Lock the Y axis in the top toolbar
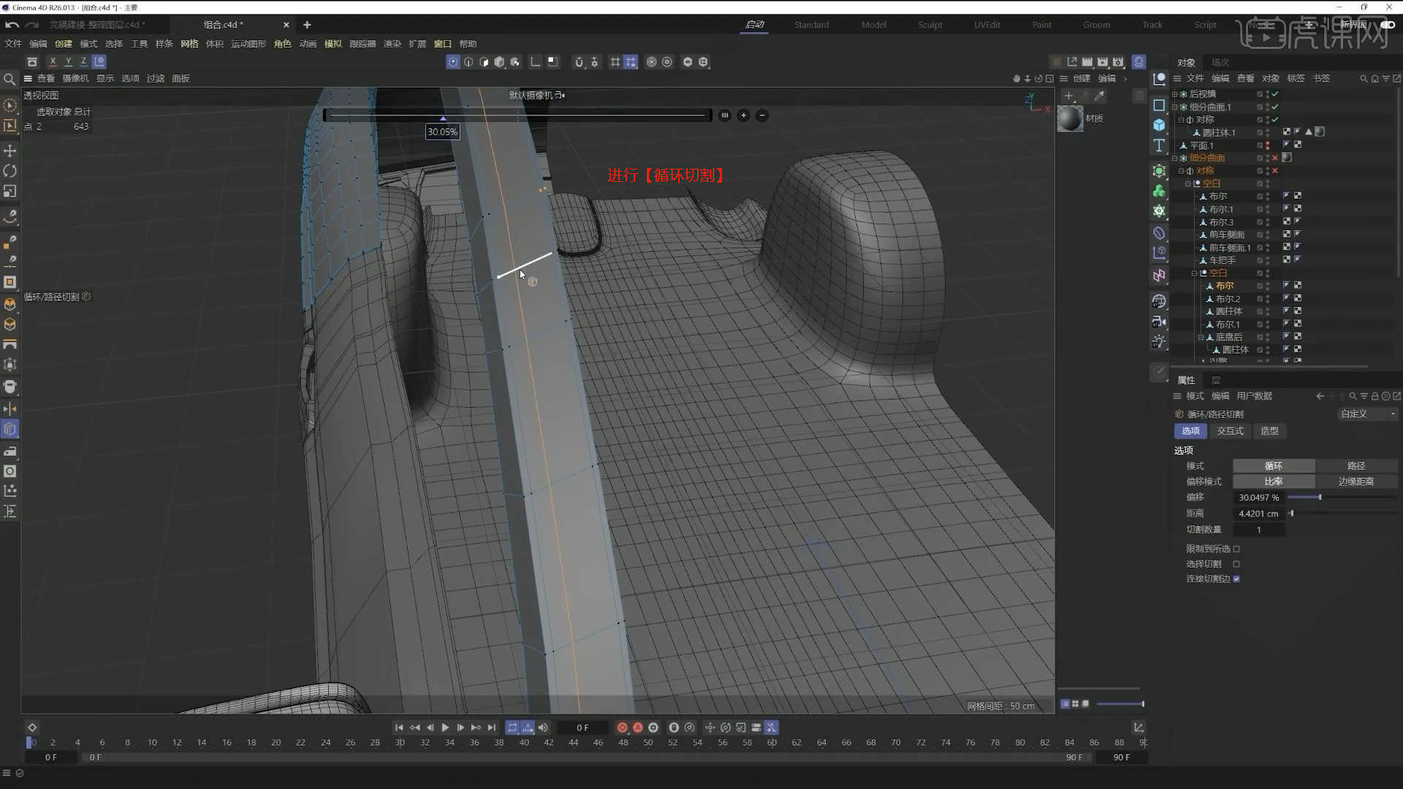The image size is (1403, 789). (68, 61)
